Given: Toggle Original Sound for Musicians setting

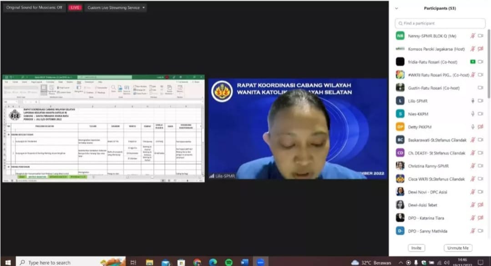Looking at the screenshot, I should point(34,8).
